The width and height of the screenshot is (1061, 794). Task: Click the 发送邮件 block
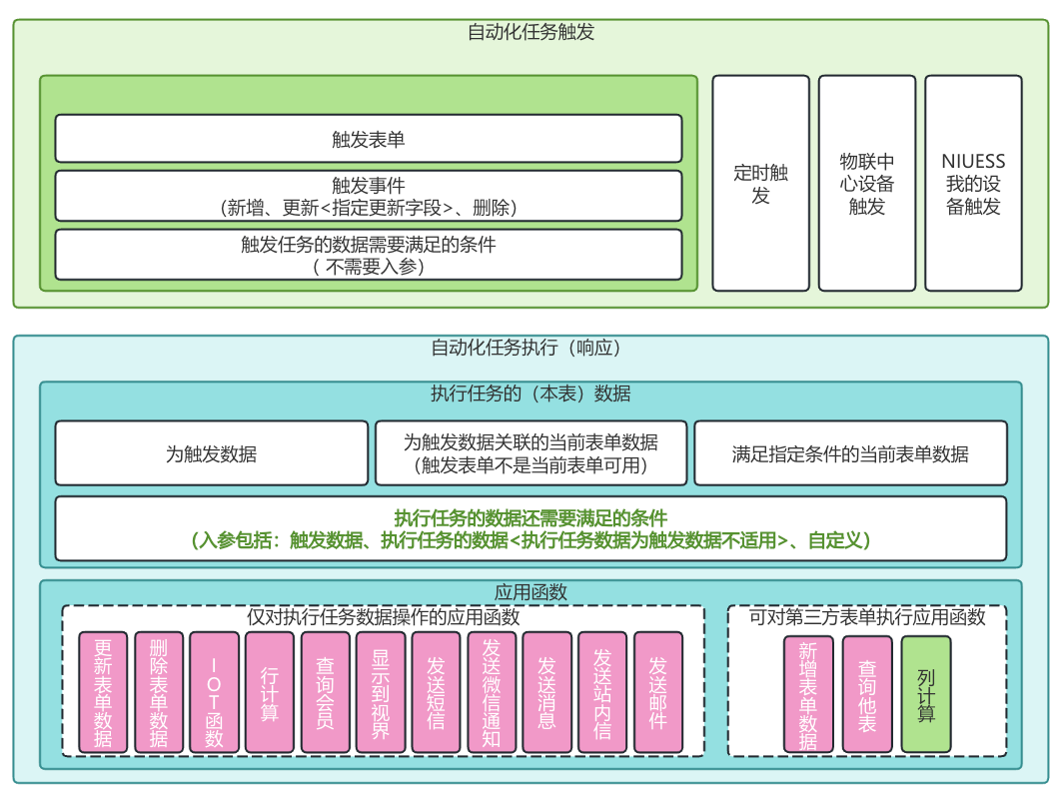click(x=657, y=692)
